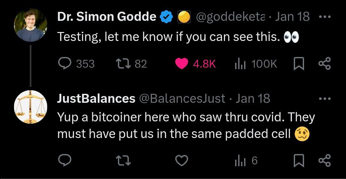Screen dimensions: 346x179
Task: Open Dr. Simon Godde's profile picture
Action: 30,25
